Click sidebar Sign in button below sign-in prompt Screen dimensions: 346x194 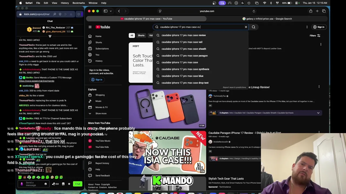click(x=97, y=79)
